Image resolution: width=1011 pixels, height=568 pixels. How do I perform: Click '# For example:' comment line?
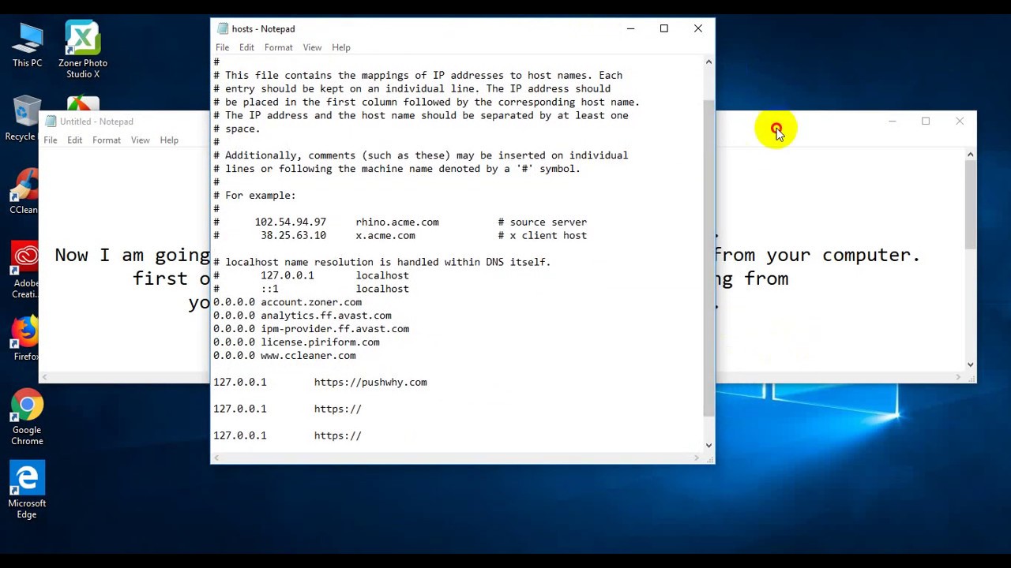(x=254, y=196)
